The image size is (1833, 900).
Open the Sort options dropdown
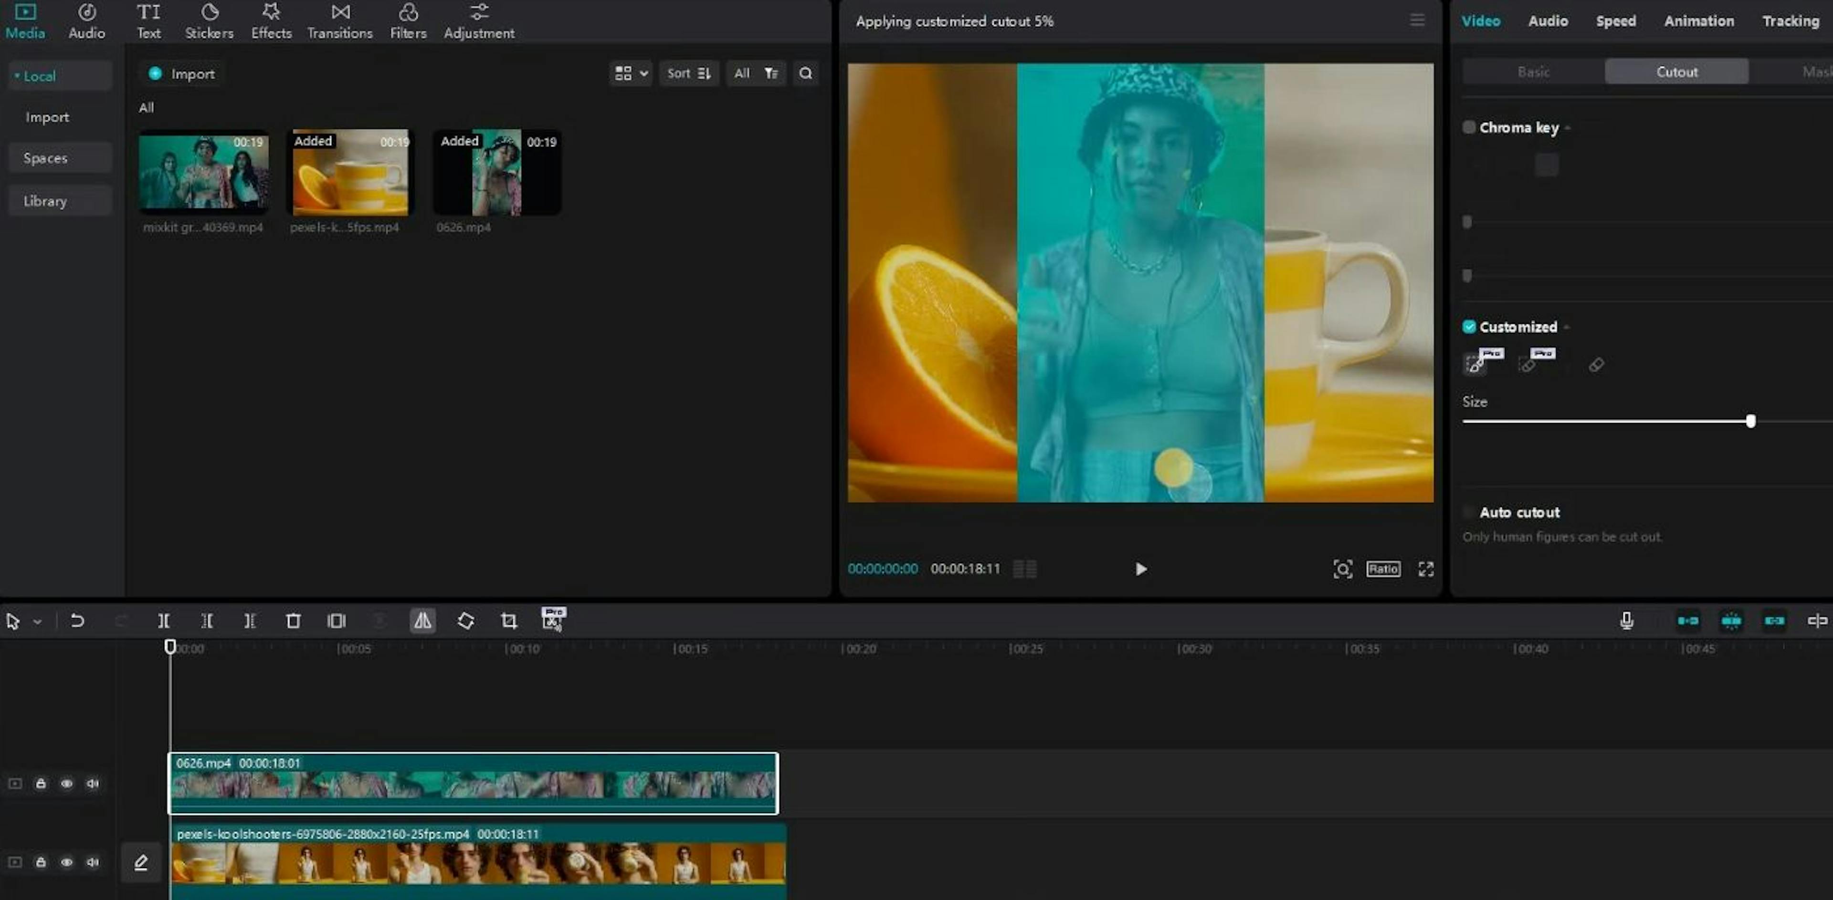[688, 73]
